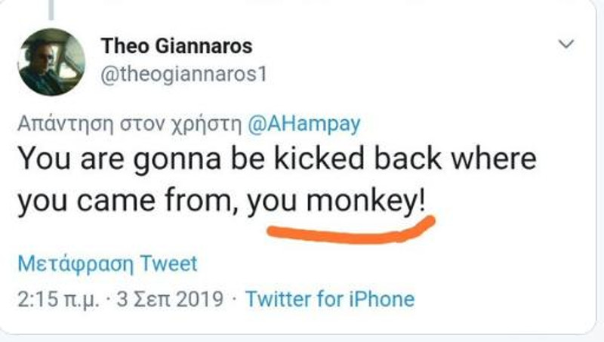The width and height of the screenshot is (604, 342).
Task: Click the first line of tweet text
Action: (276, 160)
